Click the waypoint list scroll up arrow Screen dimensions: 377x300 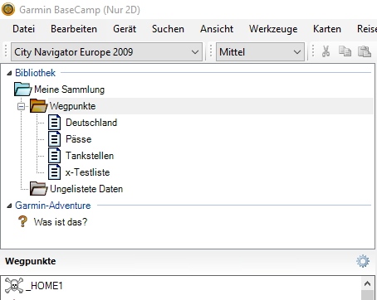point(368,283)
